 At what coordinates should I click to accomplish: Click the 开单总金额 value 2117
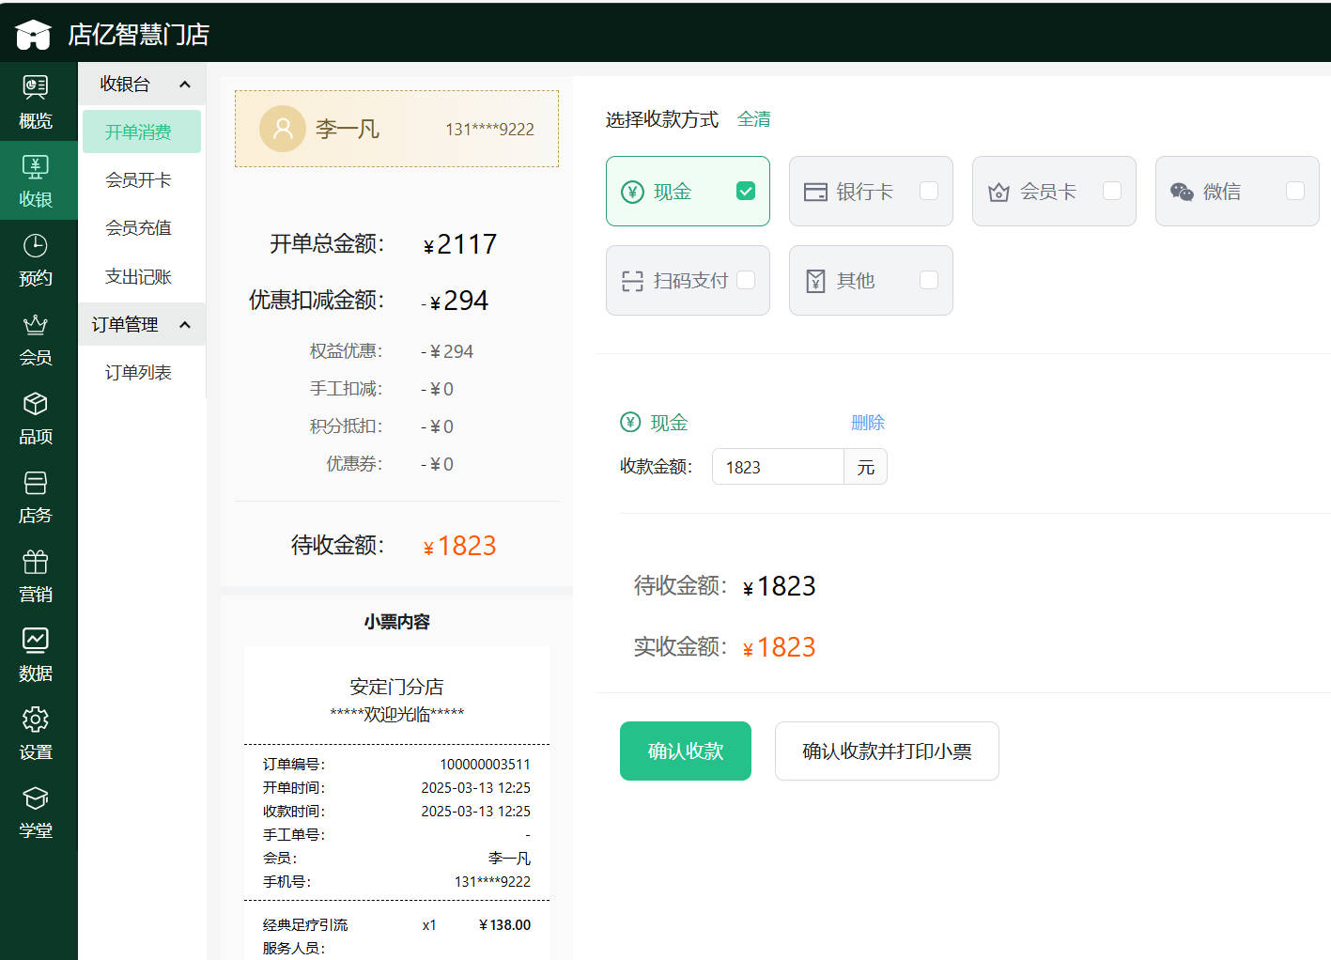(x=460, y=244)
